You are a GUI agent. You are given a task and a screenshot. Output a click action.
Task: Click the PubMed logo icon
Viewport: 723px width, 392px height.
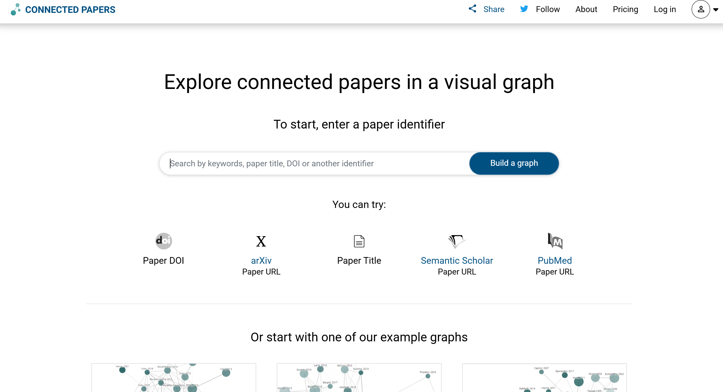555,241
